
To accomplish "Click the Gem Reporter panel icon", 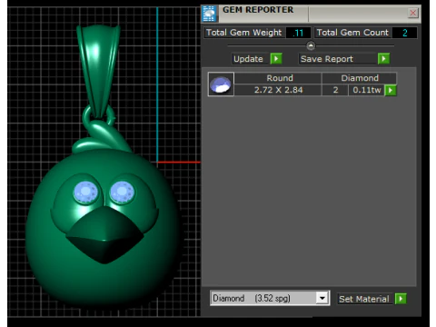I will coord(210,14).
